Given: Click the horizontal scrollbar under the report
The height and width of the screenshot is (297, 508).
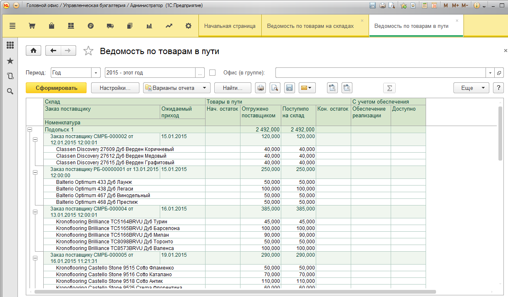Looking at the screenshot, I should pyautogui.click(x=235, y=292).
